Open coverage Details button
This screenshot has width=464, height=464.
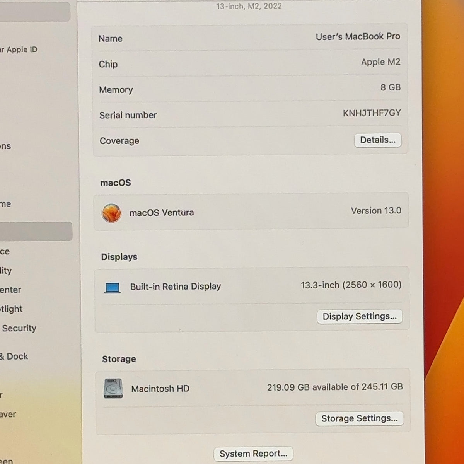[378, 140]
